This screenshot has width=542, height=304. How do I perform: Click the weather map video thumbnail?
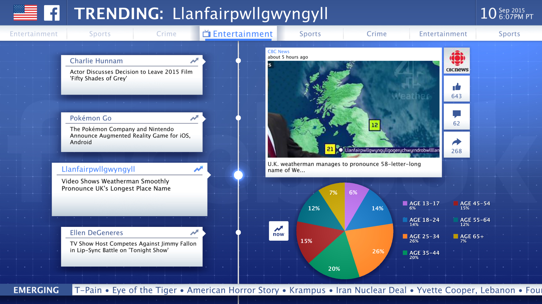click(353, 109)
